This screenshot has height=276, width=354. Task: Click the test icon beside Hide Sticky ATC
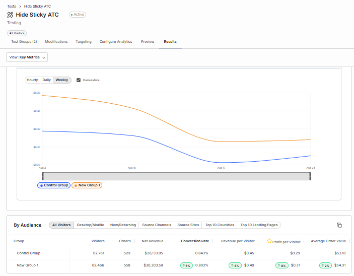tap(10, 15)
